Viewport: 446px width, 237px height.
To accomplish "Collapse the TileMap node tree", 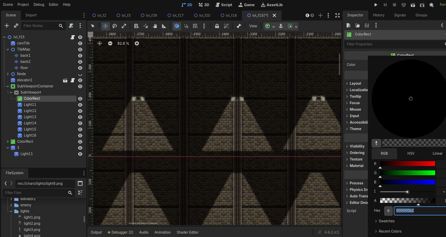I will [x=8, y=50].
